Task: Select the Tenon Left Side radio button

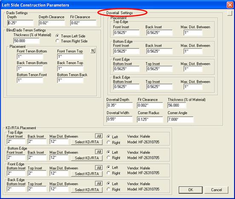Action: 57,36
